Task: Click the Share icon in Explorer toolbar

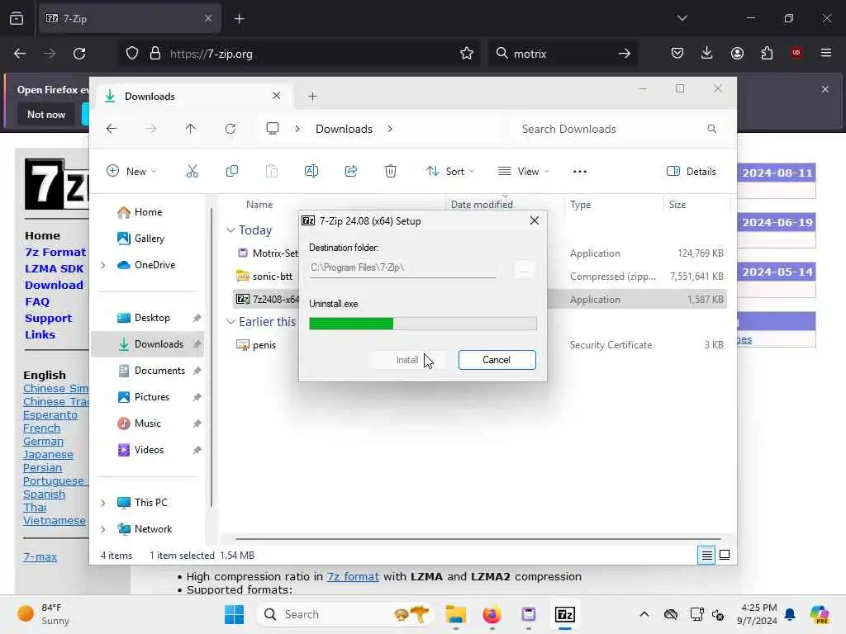Action: point(350,172)
